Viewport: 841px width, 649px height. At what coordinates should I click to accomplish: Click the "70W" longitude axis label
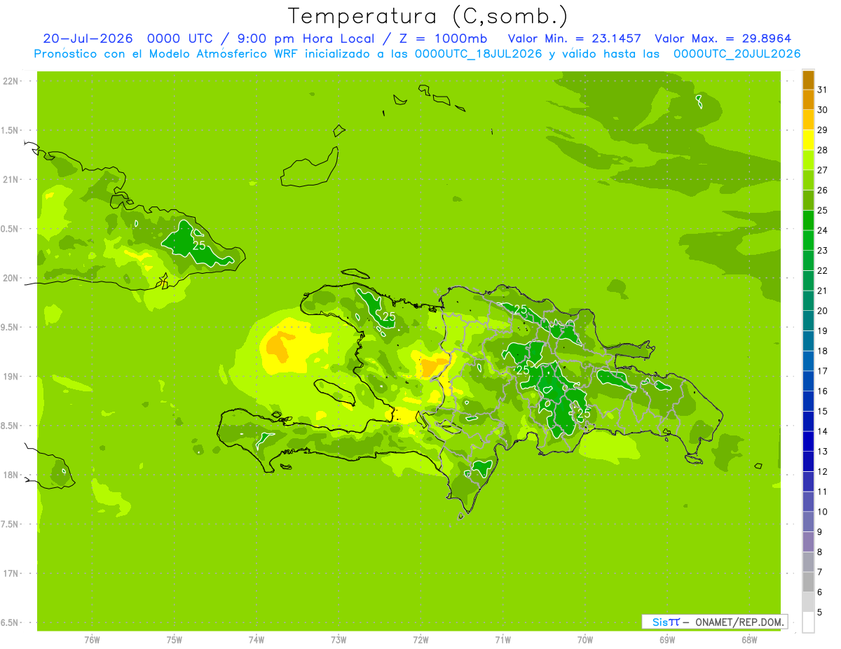click(585, 640)
